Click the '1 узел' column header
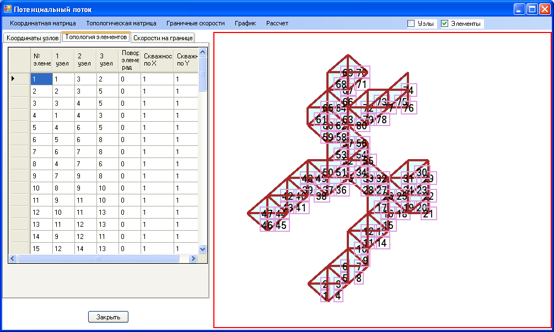Image resolution: width=554 pixels, height=332 pixels. (63, 60)
